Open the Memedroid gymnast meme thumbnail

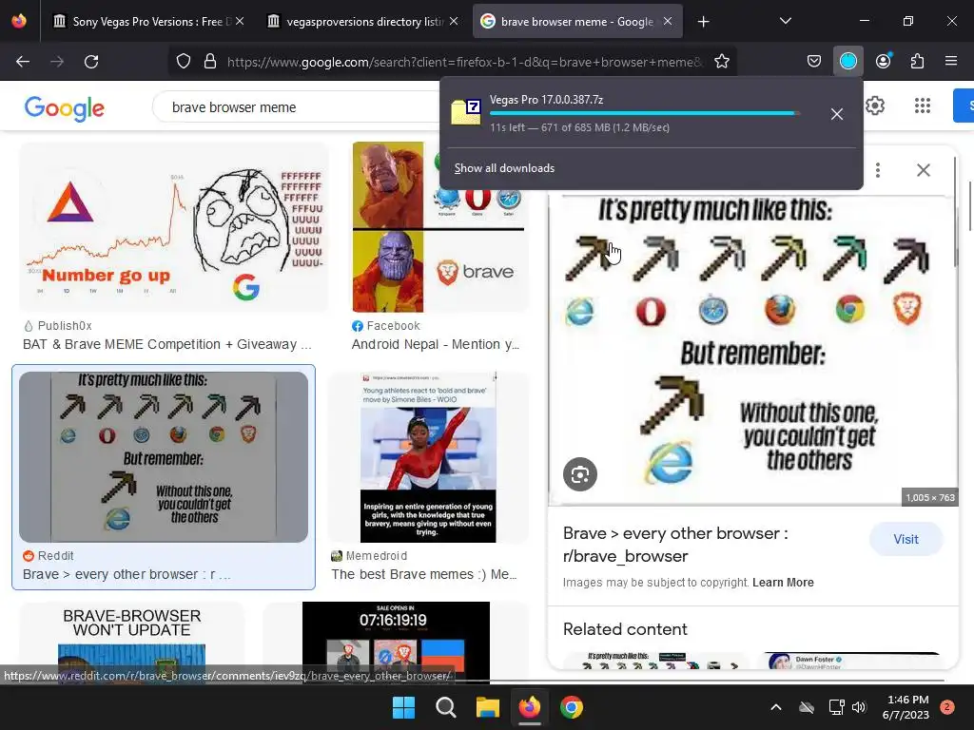click(x=428, y=457)
